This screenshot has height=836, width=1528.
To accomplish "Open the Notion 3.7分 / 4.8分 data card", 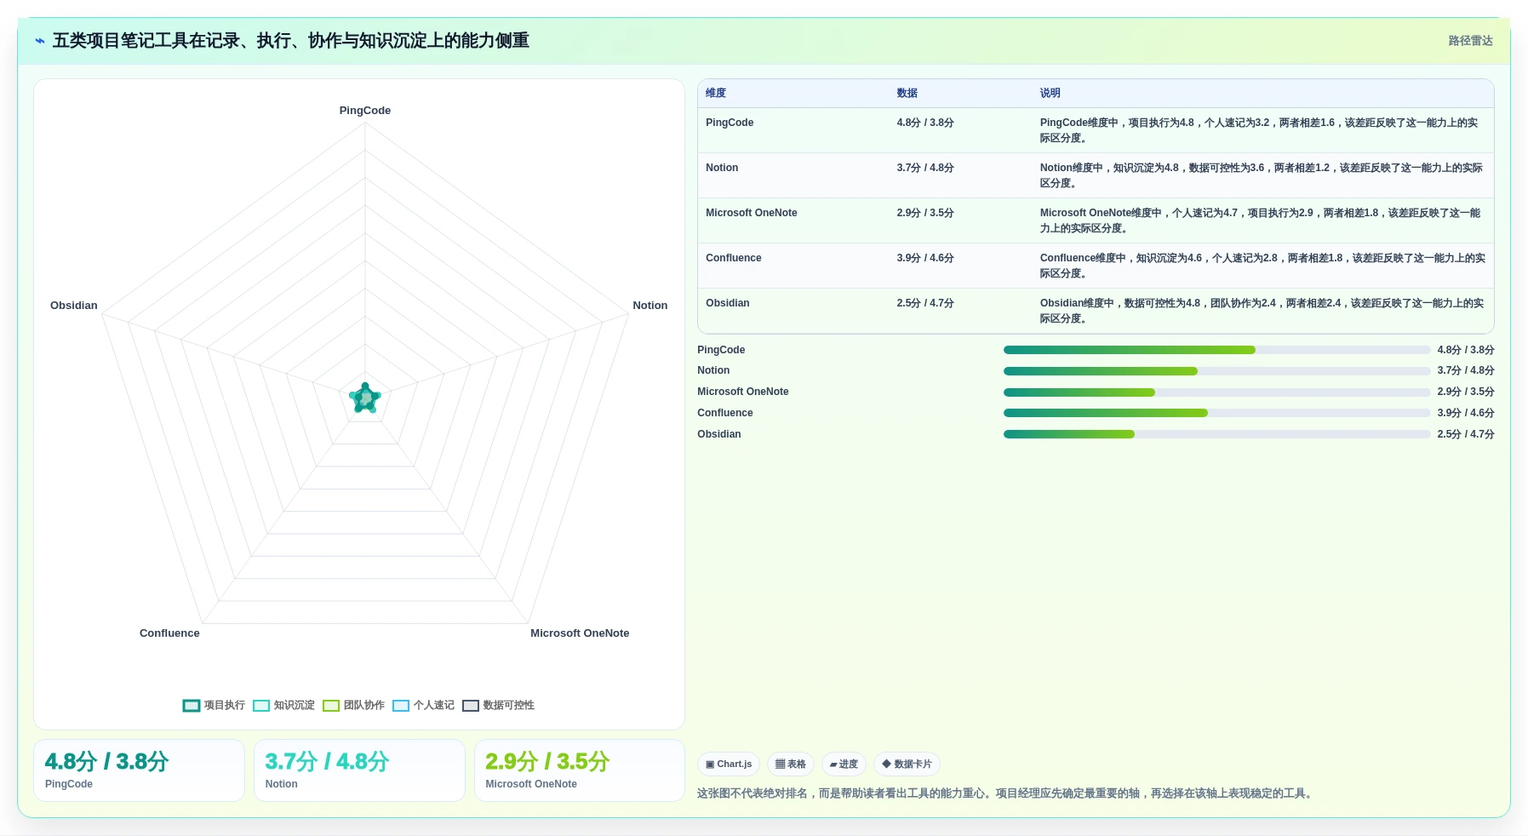I will [x=359, y=770].
